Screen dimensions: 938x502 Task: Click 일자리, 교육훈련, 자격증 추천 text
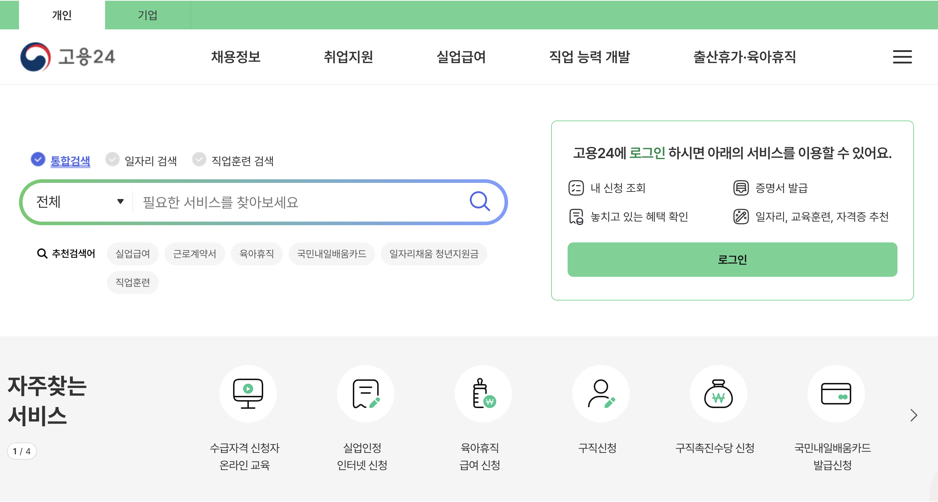tap(822, 217)
